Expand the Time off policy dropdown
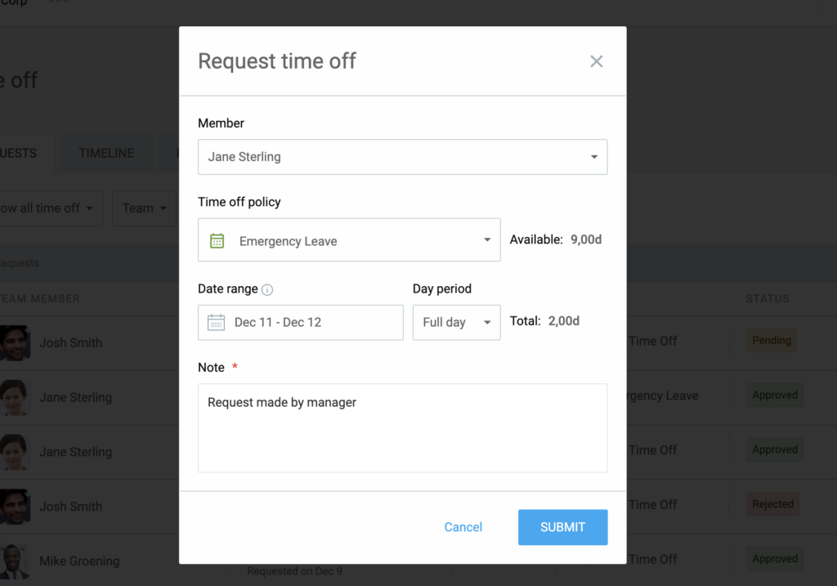The width and height of the screenshot is (837, 586). [x=349, y=240]
